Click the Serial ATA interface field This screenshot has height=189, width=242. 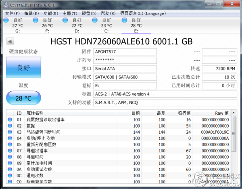(125, 69)
